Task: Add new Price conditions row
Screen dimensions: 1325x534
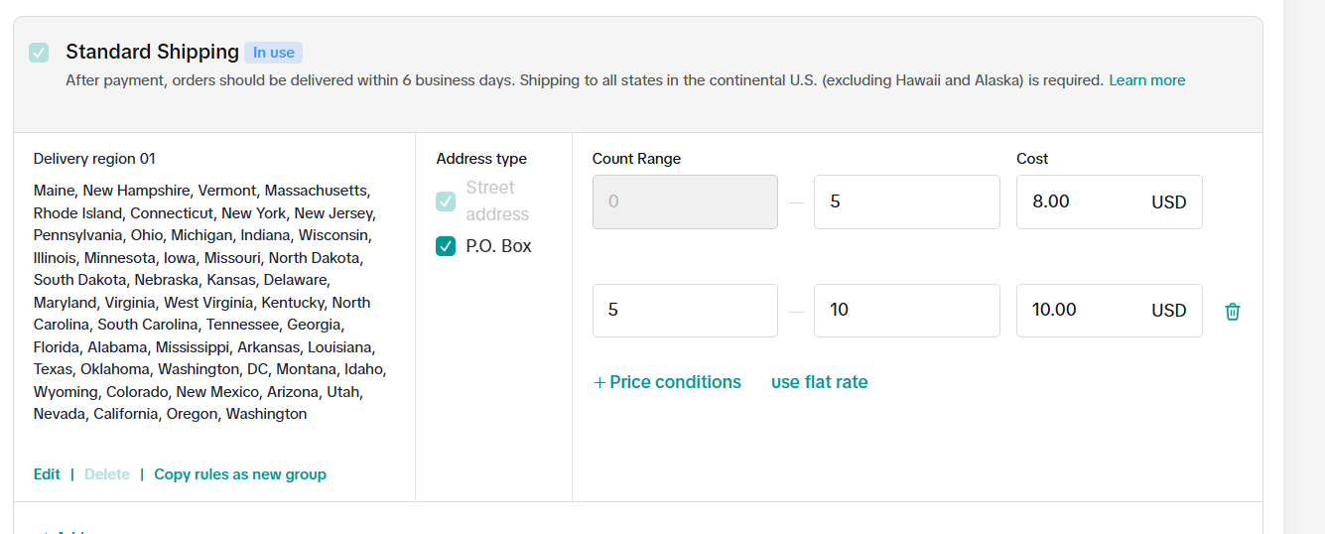Action: pos(667,382)
